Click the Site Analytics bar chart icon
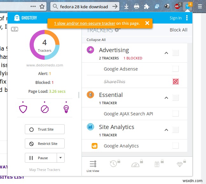 pos(90,127)
